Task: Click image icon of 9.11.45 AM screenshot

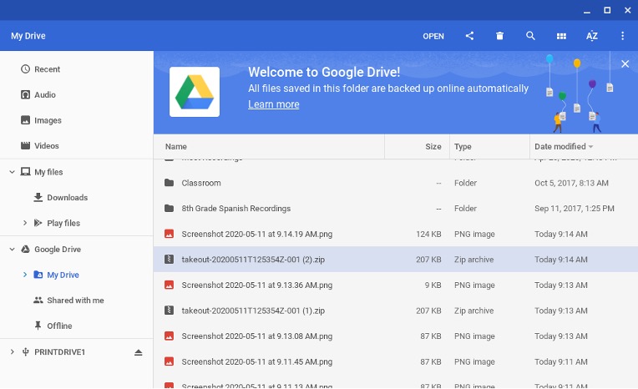Action: pyautogui.click(x=169, y=361)
